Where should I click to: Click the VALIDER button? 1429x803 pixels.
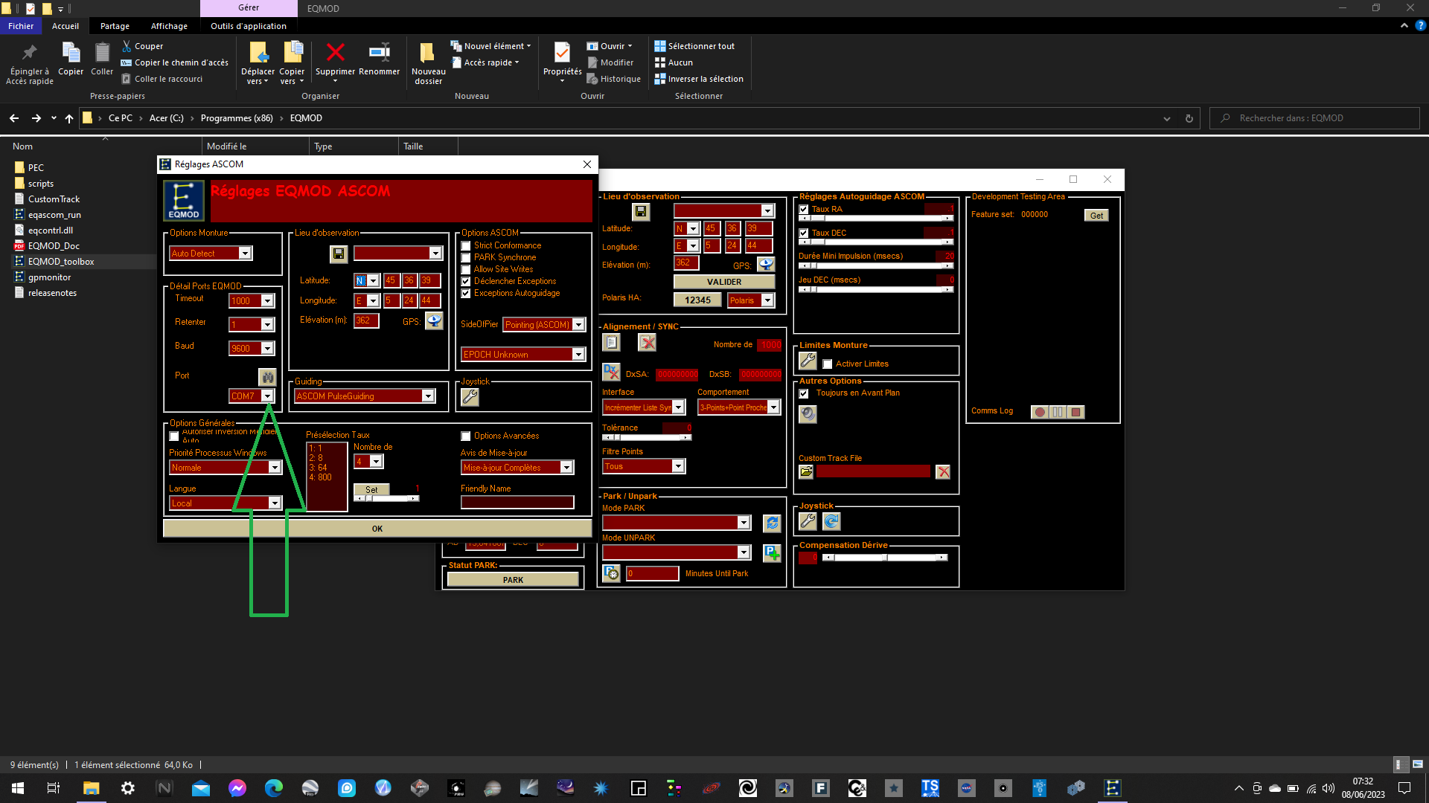pos(724,283)
